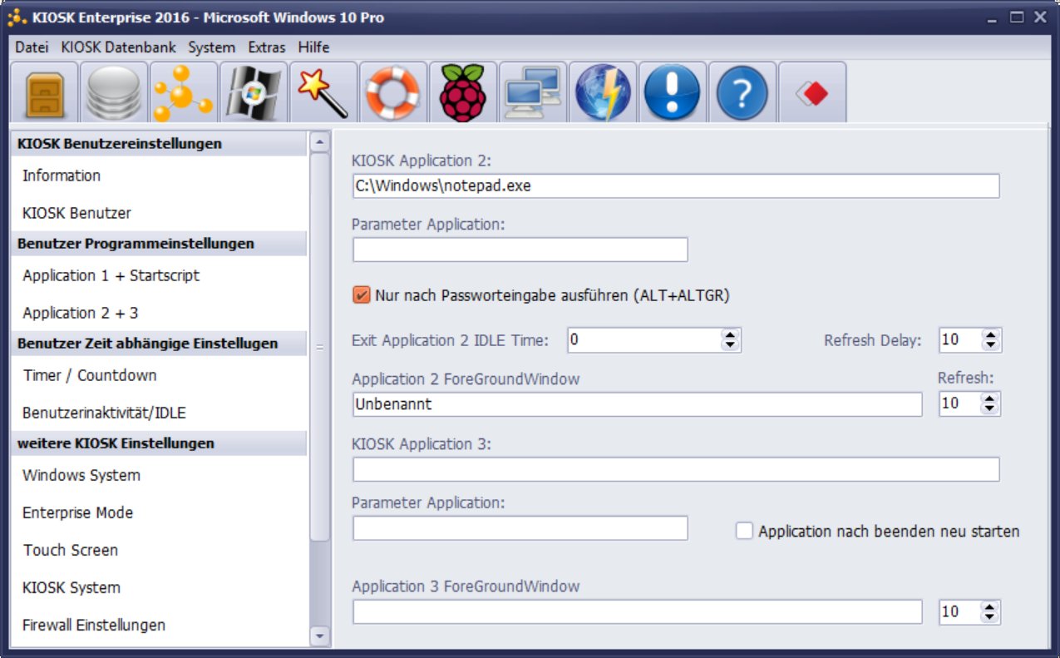Click the sidebar scroll down arrow
The image size is (1060, 658).
click(320, 636)
